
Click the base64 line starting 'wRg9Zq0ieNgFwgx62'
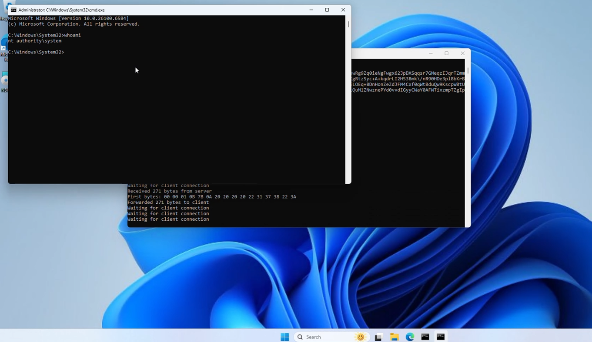[x=408, y=73]
